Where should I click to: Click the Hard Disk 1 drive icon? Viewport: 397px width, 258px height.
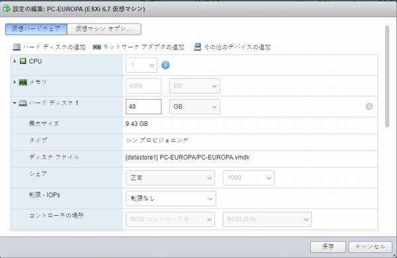coord(22,103)
